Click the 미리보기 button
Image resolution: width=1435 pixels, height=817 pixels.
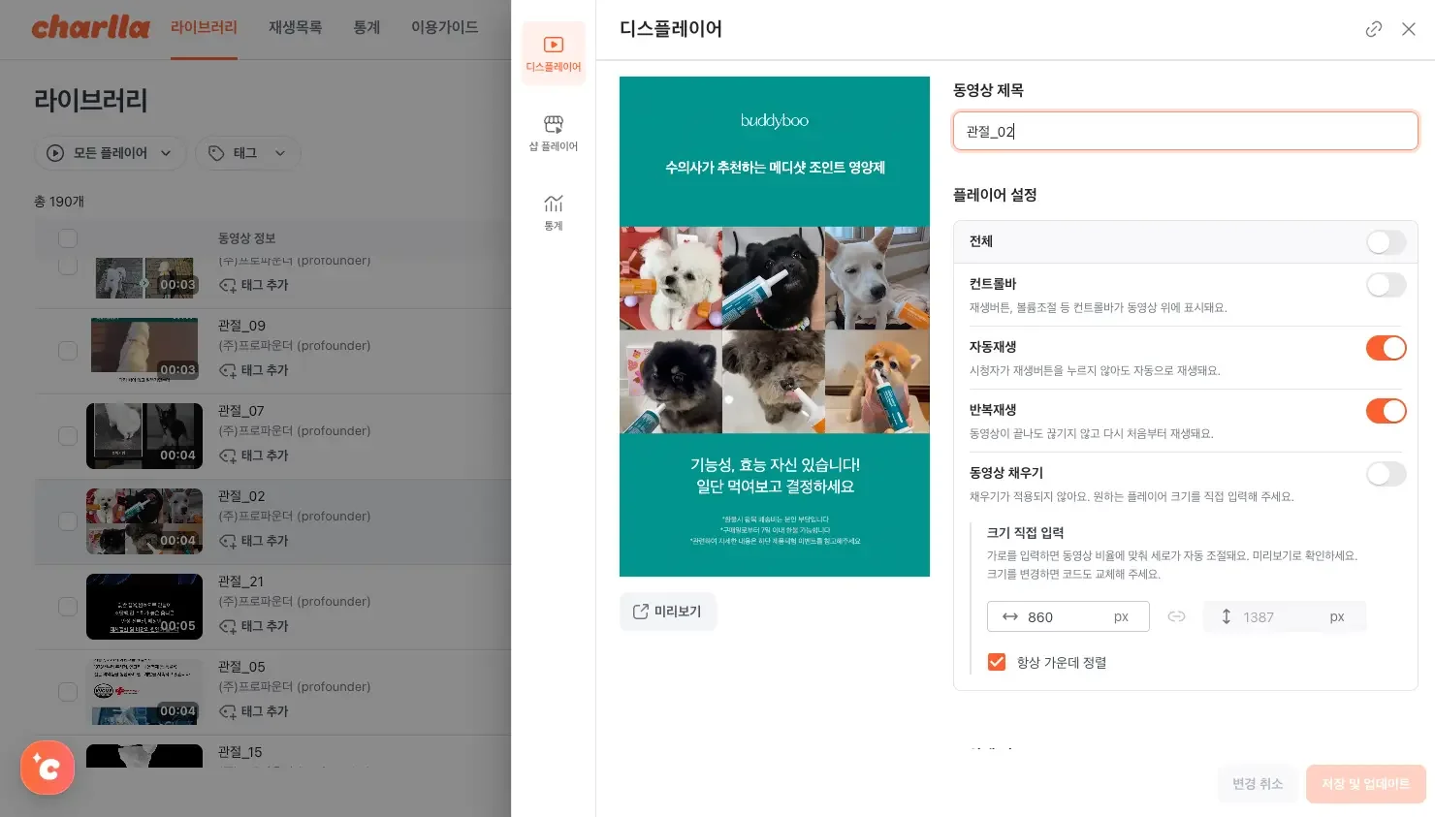pyautogui.click(x=667, y=612)
